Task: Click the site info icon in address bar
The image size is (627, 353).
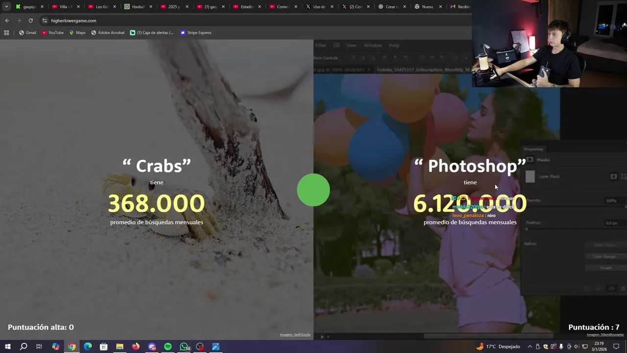Action: (x=45, y=21)
